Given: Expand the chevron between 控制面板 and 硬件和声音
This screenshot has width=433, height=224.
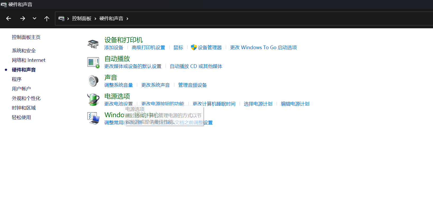Looking at the screenshot, I should pyautogui.click(x=95, y=19).
